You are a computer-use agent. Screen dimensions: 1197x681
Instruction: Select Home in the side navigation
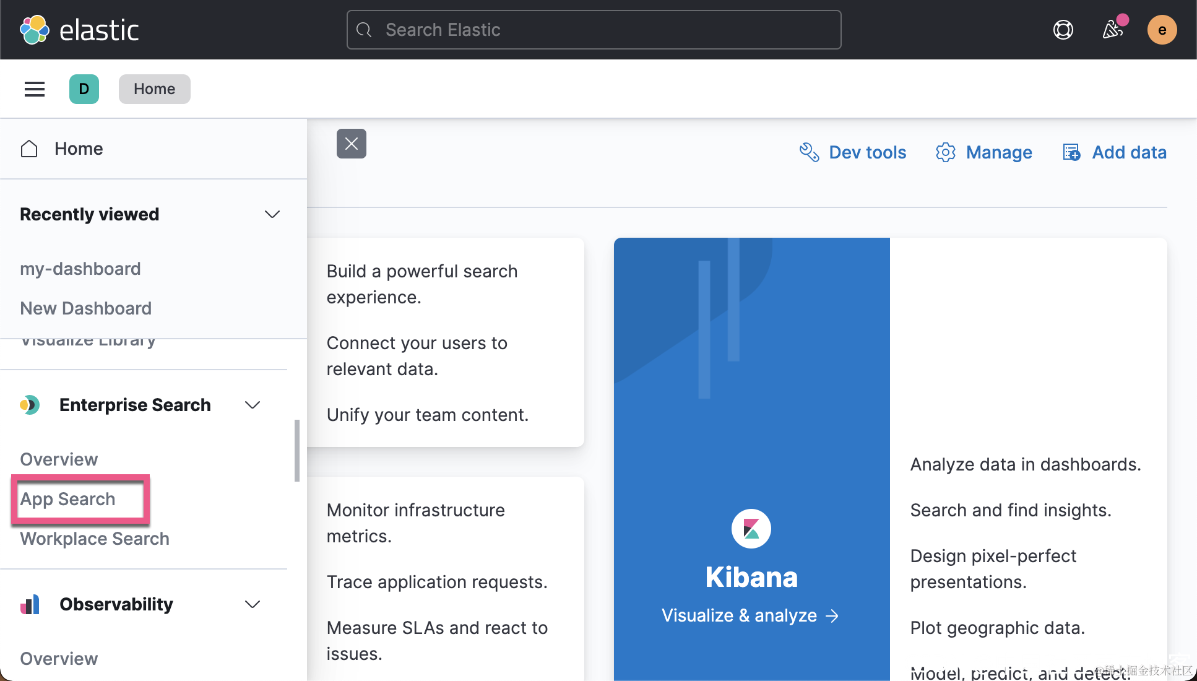click(x=79, y=149)
